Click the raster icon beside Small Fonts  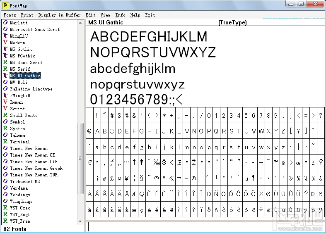pyautogui.click(x=5, y=115)
